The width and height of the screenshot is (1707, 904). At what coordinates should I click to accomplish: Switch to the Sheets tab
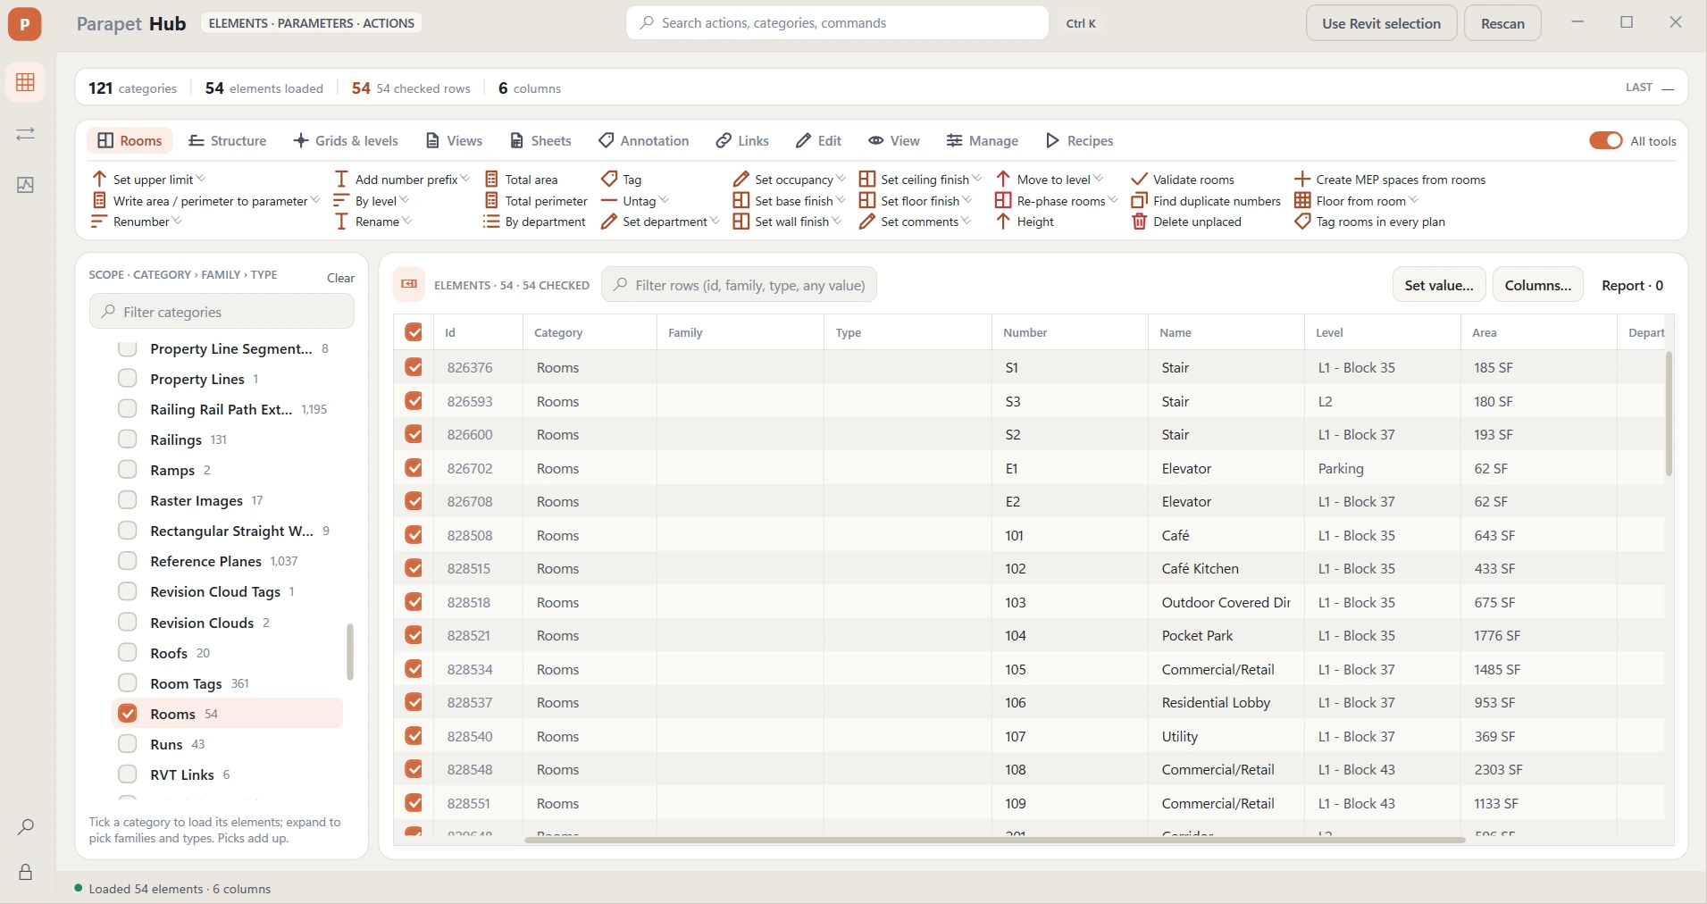coord(540,141)
